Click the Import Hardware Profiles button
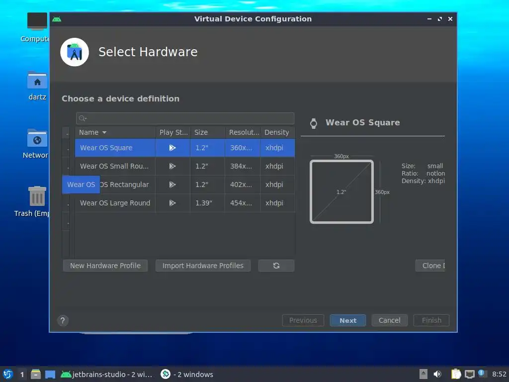The image size is (509, 382). [203, 266]
